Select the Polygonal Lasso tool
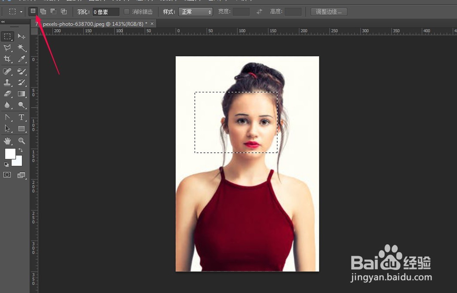The height and width of the screenshot is (293, 457). click(7, 48)
